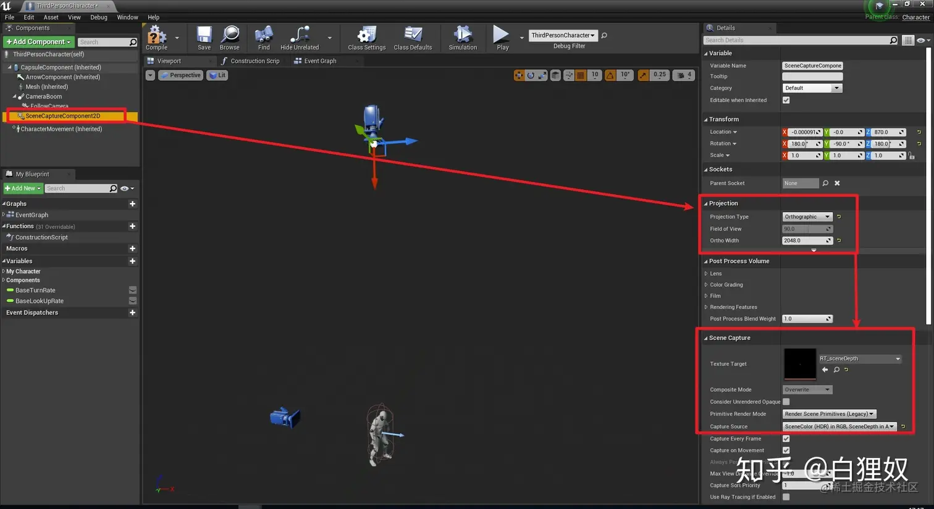This screenshot has height=509, width=934.
Task: Collapse the CameraBoom tree node
Action: point(14,96)
